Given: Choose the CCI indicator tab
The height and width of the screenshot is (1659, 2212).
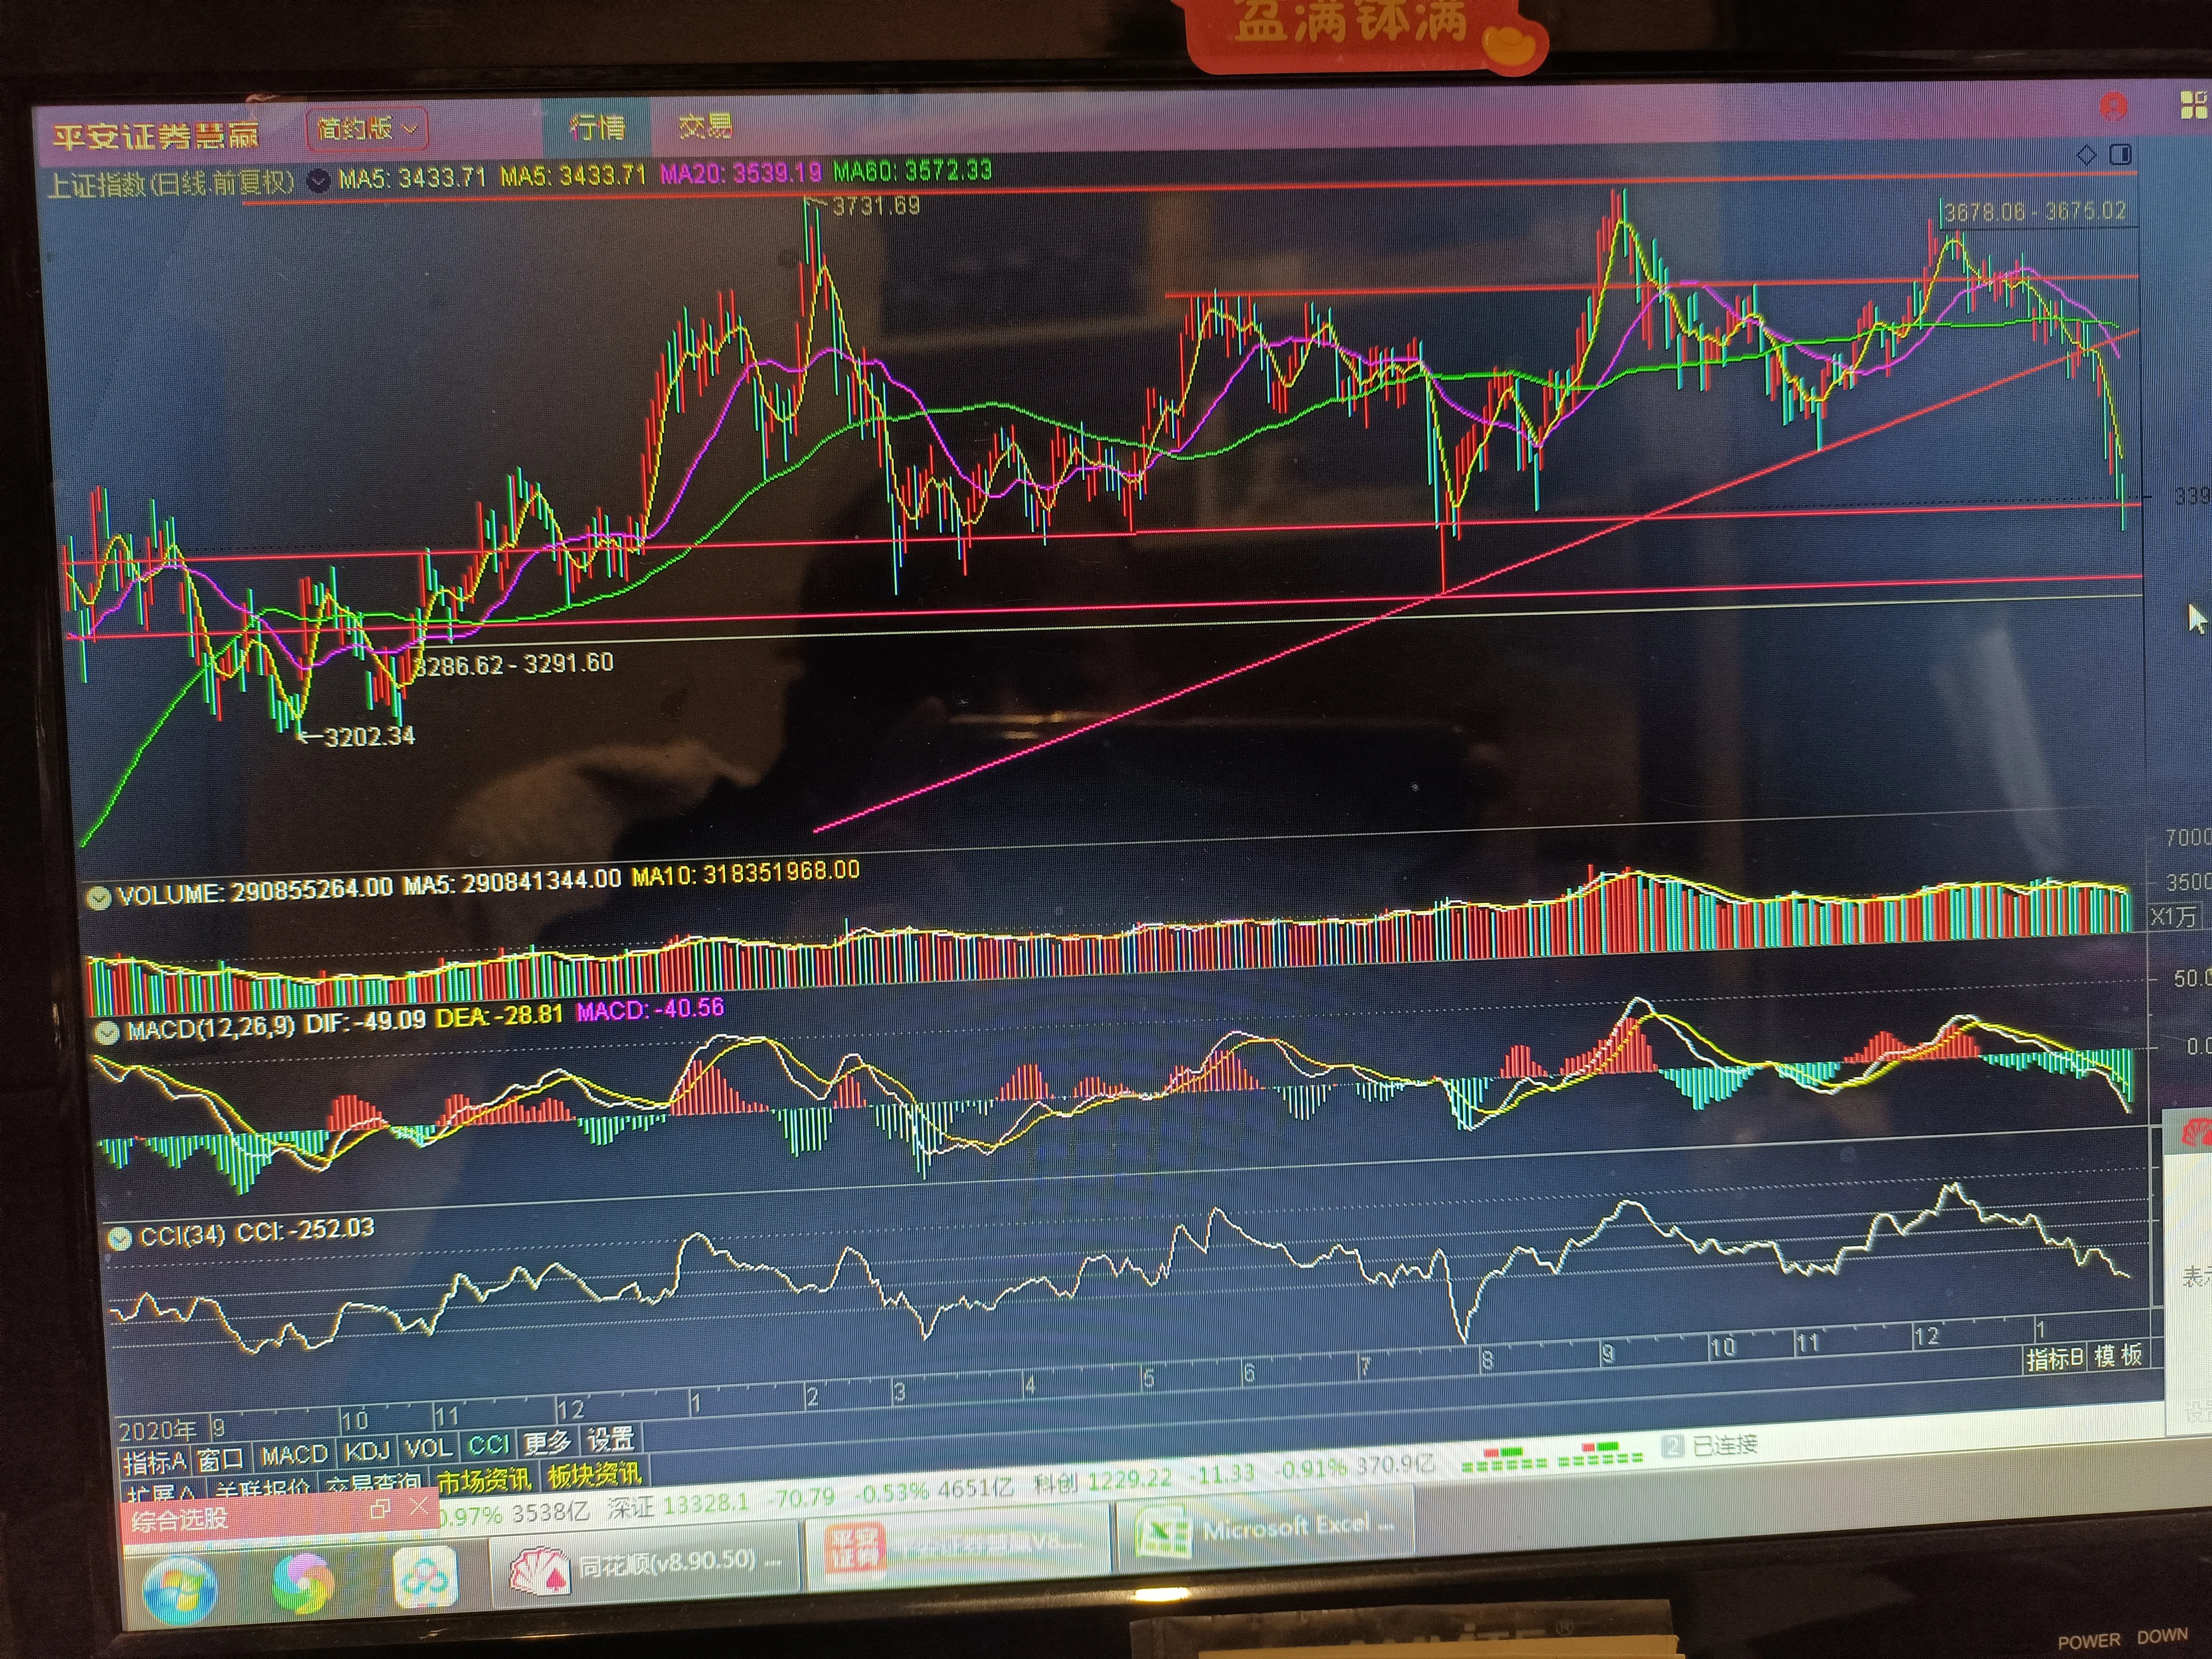Looking at the screenshot, I should tap(489, 1445).
